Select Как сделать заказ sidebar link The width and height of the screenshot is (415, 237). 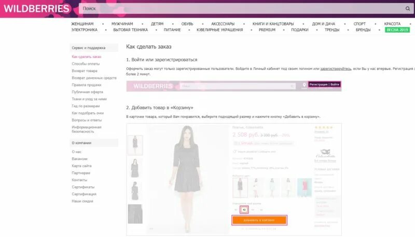click(86, 57)
